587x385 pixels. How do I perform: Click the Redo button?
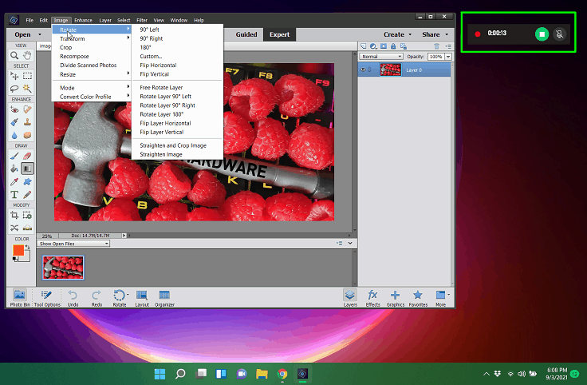(x=97, y=298)
